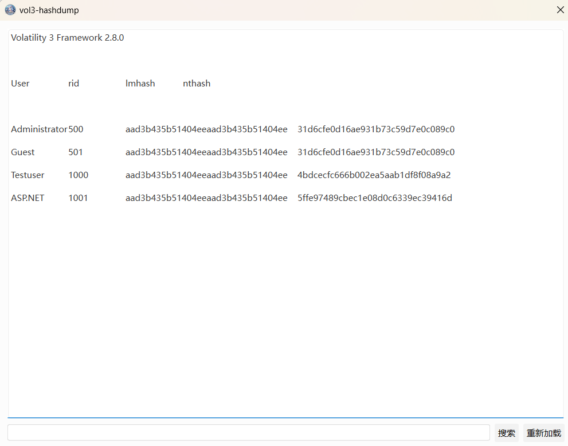Image resolution: width=568 pixels, height=446 pixels.
Task: Click the lmhash in the ASP.NET row
Action: tap(206, 198)
